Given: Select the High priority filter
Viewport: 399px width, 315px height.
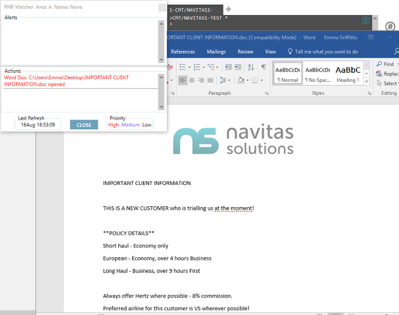Looking at the screenshot, I should (114, 124).
